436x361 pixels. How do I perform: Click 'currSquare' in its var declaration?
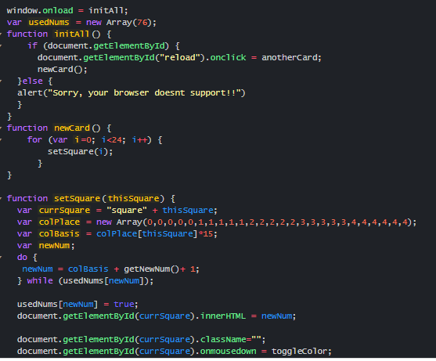[64, 211]
